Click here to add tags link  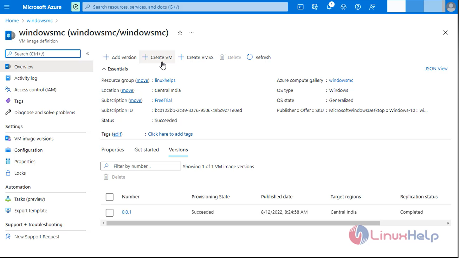coord(170,134)
